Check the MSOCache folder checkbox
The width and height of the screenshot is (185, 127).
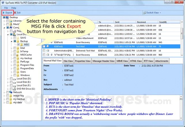15,55
